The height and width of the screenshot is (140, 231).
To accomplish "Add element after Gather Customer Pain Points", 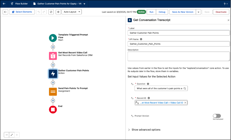I will click(x=53, y=83).
